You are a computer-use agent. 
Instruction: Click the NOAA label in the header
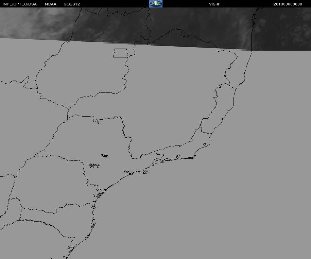51,4
